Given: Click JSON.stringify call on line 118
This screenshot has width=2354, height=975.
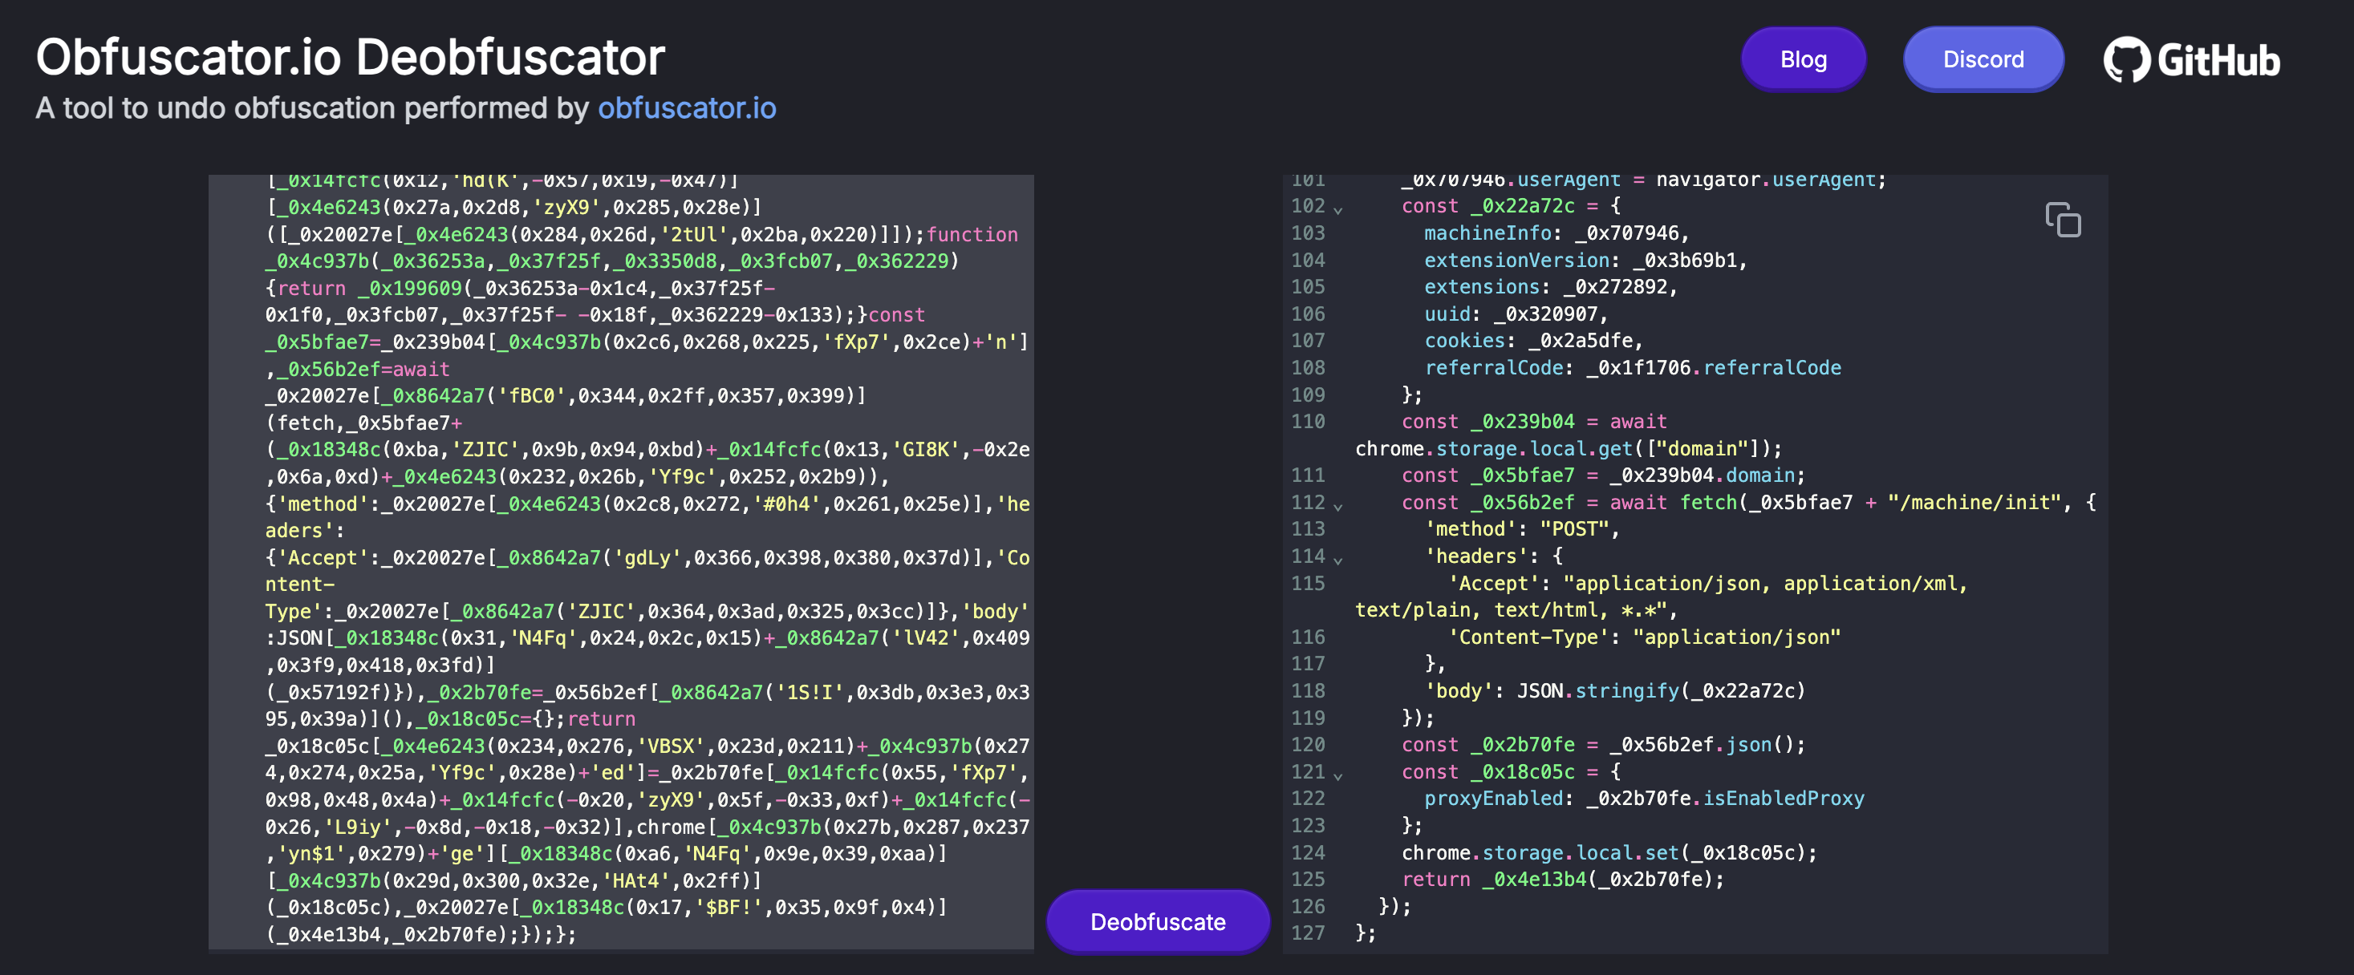Looking at the screenshot, I should pyautogui.click(x=1662, y=690).
